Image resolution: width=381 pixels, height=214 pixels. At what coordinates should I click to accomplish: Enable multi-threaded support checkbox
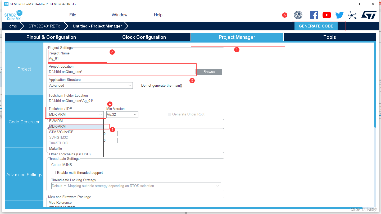(54, 173)
